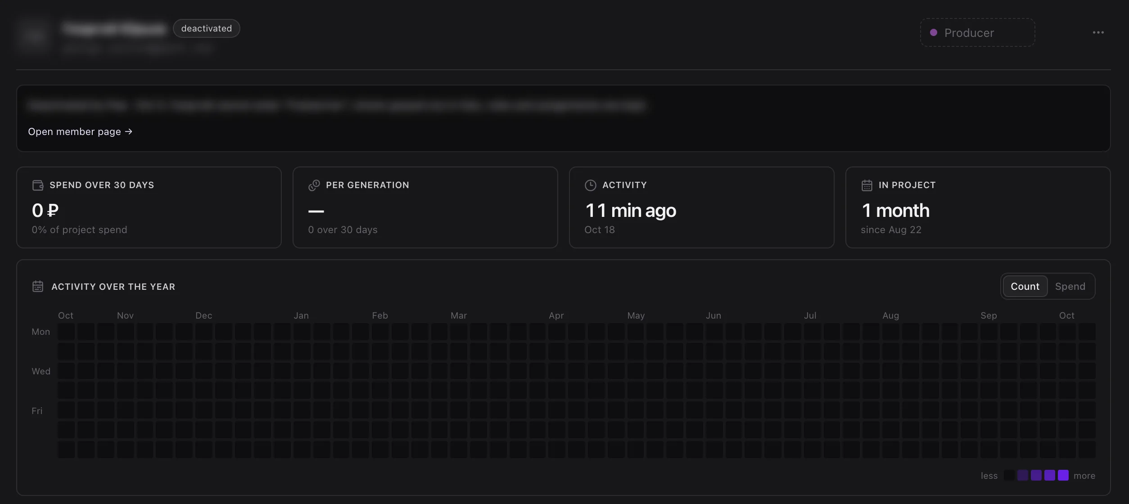Switch heatmap to Count view
The height and width of the screenshot is (504, 1129).
[x=1025, y=286]
